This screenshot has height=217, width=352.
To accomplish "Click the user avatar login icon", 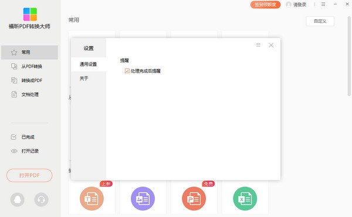I will (x=289, y=5).
